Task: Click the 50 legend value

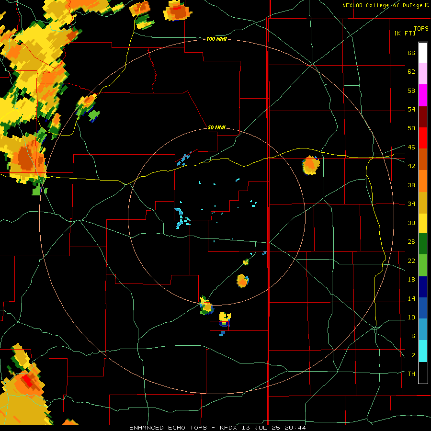Action: coord(411,128)
